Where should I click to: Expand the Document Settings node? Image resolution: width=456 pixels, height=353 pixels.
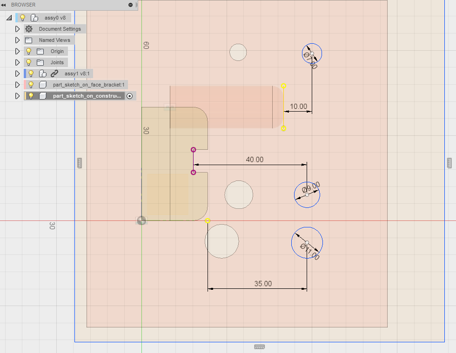pyautogui.click(x=17, y=28)
